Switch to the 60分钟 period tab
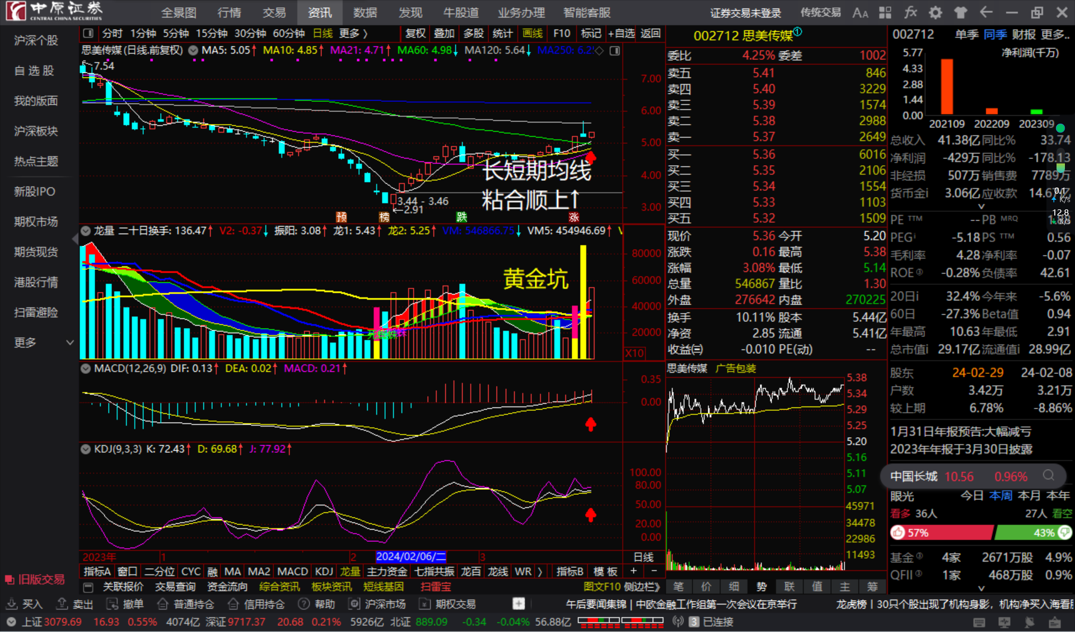The image size is (1075, 632). point(288,34)
